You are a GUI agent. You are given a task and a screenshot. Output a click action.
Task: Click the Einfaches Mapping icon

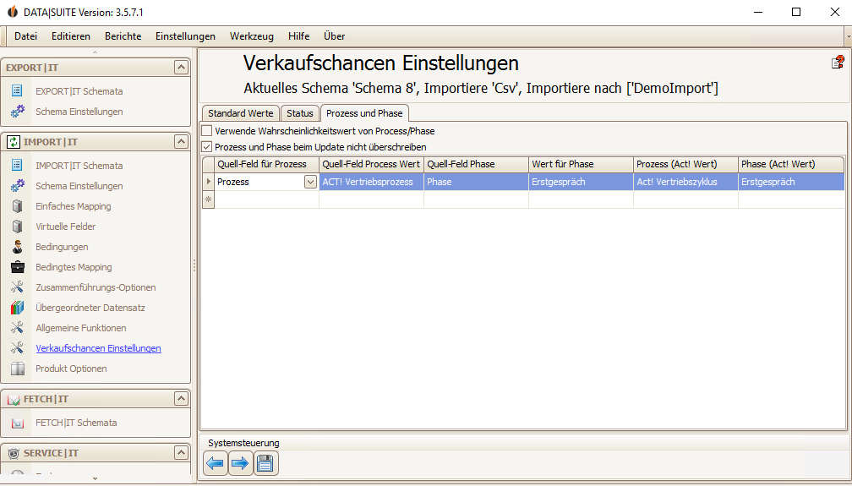[18, 206]
